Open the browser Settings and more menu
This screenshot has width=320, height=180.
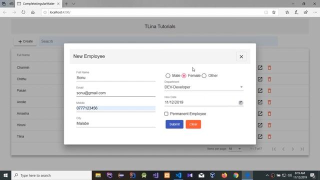click(x=315, y=12)
